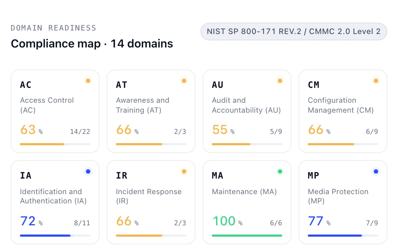The image size is (398, 248).
Task: Click the AT domain code heading
Action: (x=122, y=85)
